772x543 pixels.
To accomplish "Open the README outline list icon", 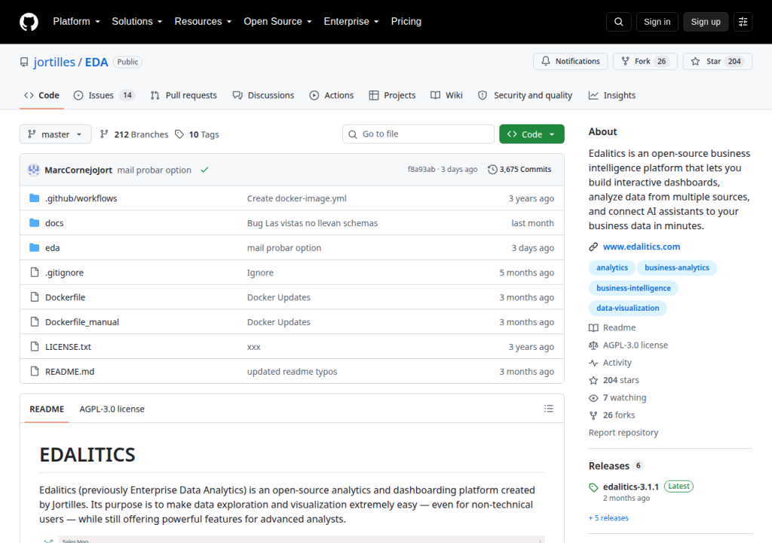I will pyautogui.click(x=549, y=409).
